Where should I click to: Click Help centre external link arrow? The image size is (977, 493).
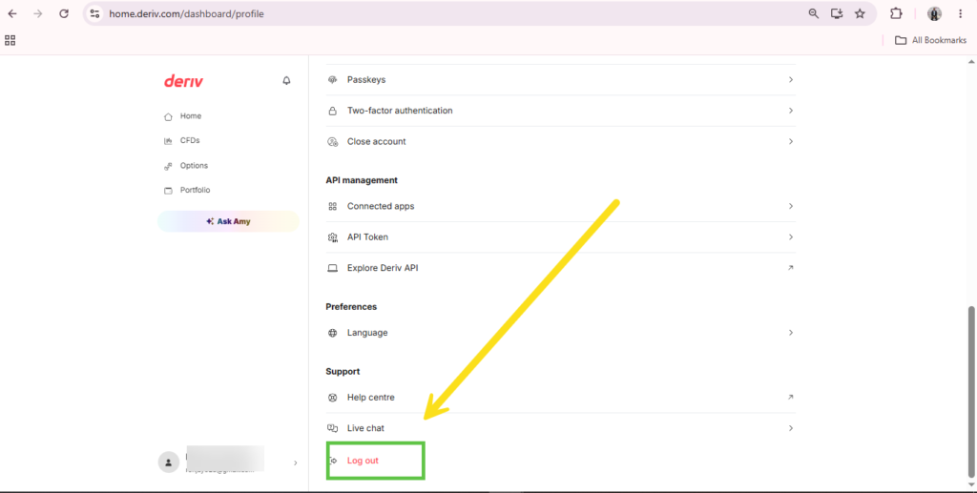click(791, 397)
